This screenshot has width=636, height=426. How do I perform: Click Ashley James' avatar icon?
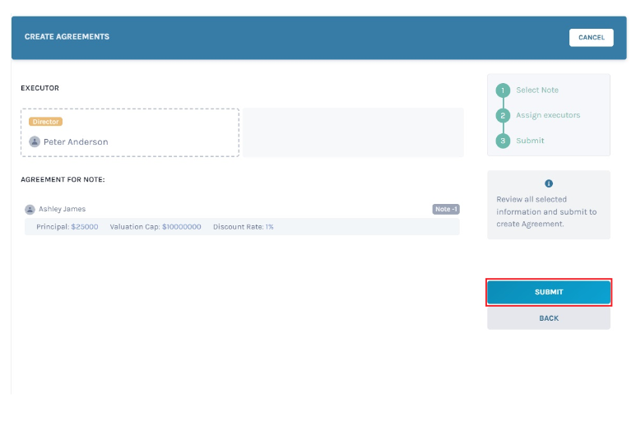point(30,209)
